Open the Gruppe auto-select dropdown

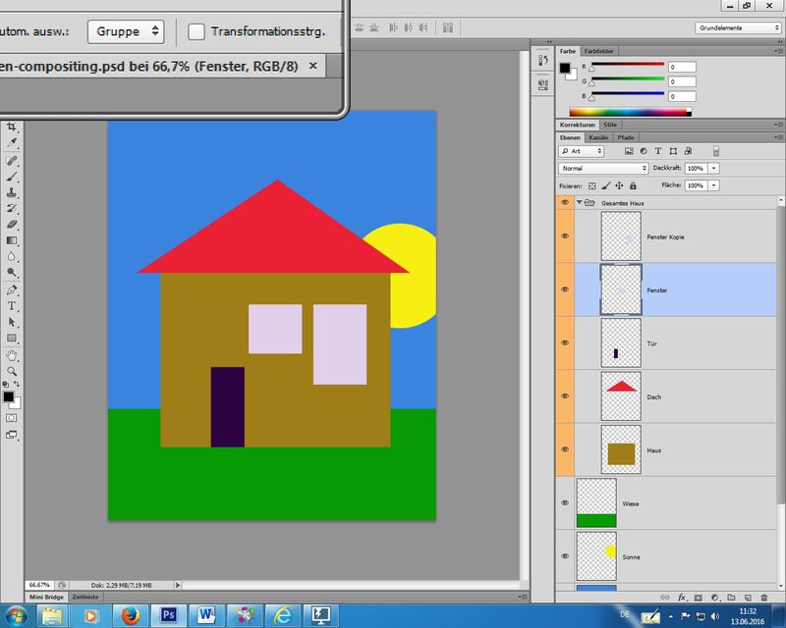(126, 31)
